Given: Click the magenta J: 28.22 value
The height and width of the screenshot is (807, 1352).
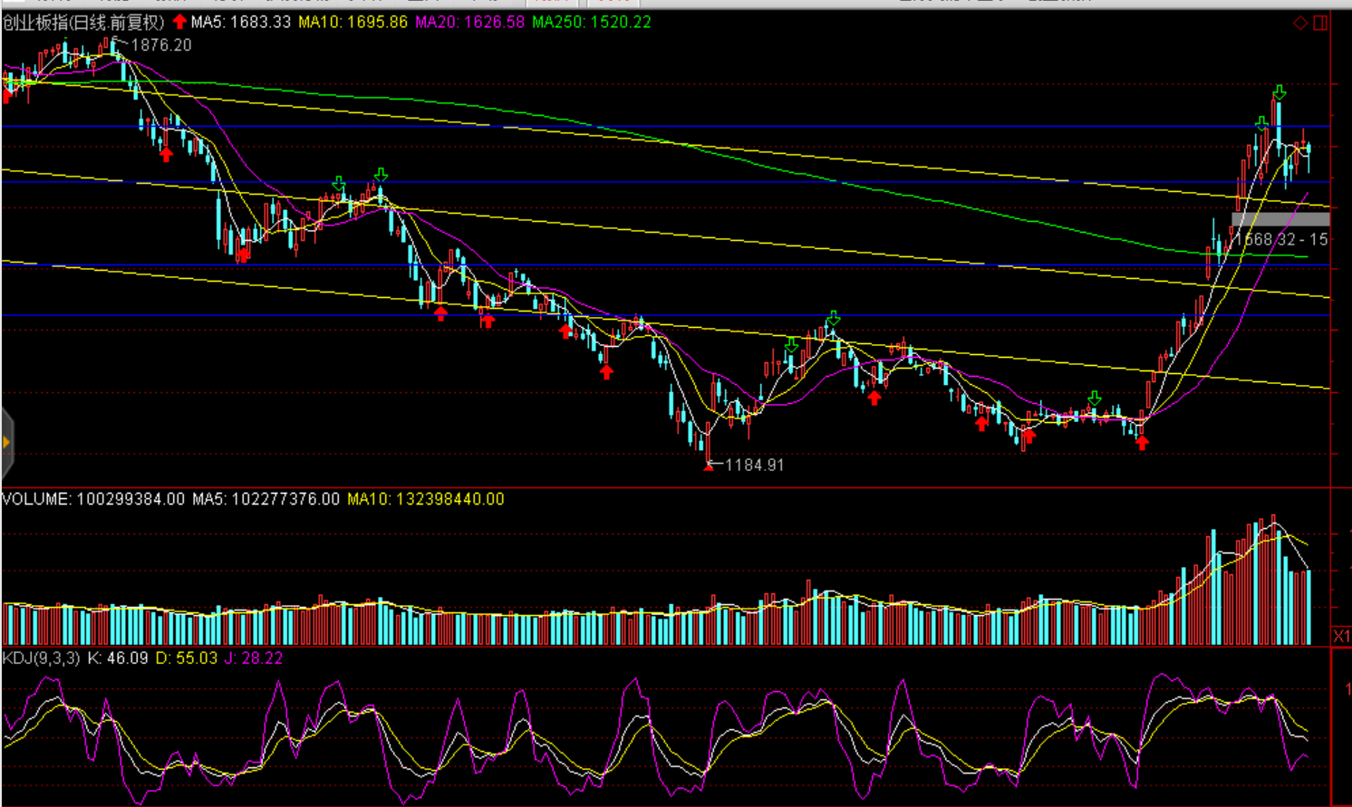Looking at the screenshot, I should [x=254, y=658].
